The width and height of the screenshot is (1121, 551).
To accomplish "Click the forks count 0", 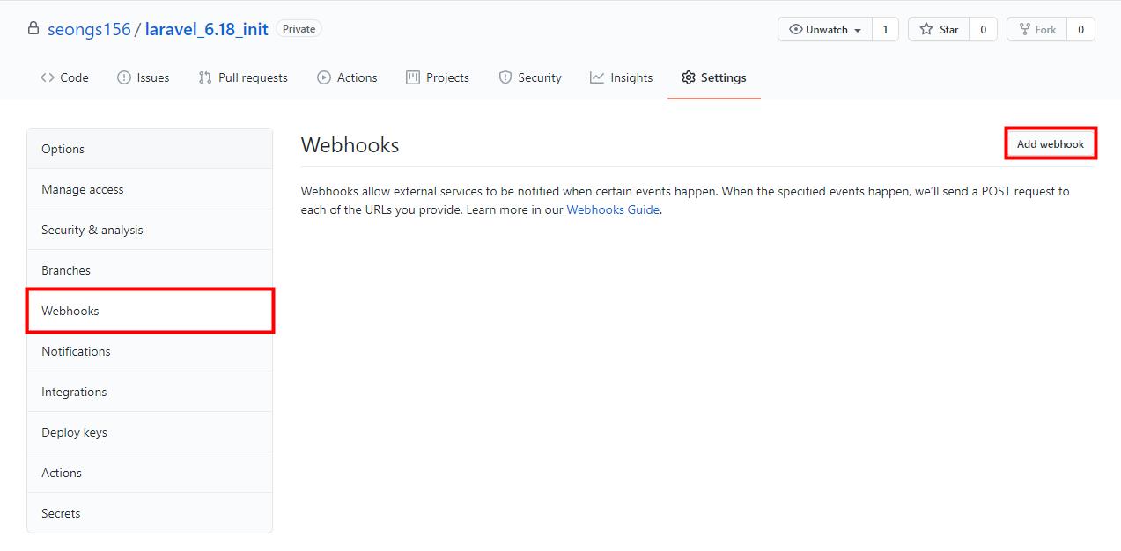I will coord(1080,29).
